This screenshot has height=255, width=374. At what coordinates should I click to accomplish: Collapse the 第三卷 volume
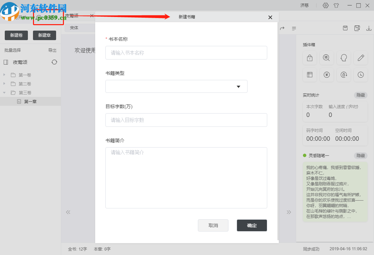coord(4,92)
